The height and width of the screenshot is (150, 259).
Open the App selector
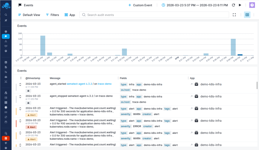[70, 15]
